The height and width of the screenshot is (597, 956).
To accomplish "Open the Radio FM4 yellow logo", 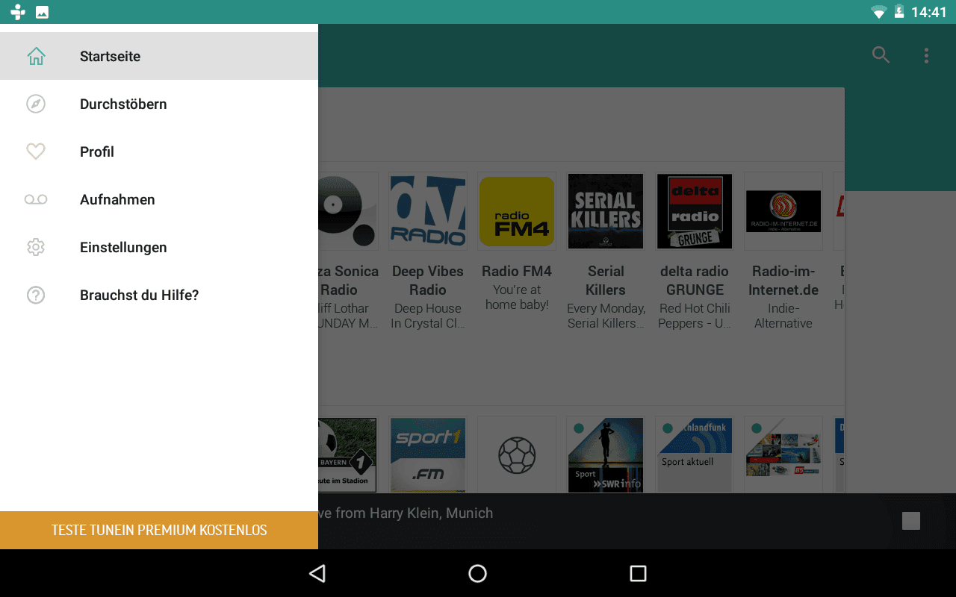I will point(517,211).
